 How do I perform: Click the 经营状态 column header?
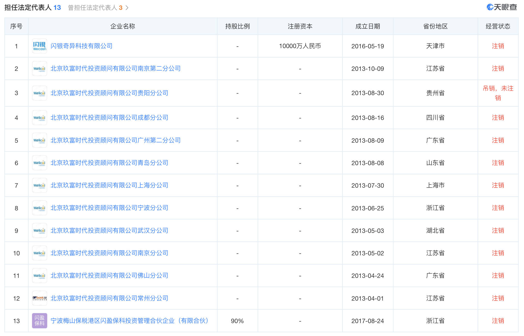[x=498, y=26]
